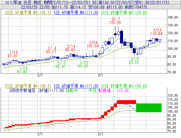Click the 1/19 87.91 high label

pyautogui.click(x=12, y=54)
